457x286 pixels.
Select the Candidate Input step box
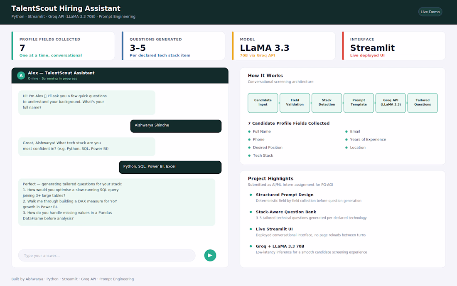click(263, 103)
